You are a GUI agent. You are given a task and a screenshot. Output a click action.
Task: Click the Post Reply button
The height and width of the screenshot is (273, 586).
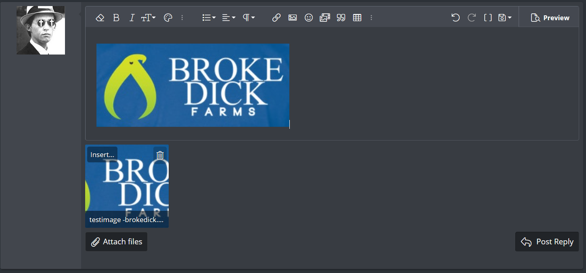coord(547,241)
